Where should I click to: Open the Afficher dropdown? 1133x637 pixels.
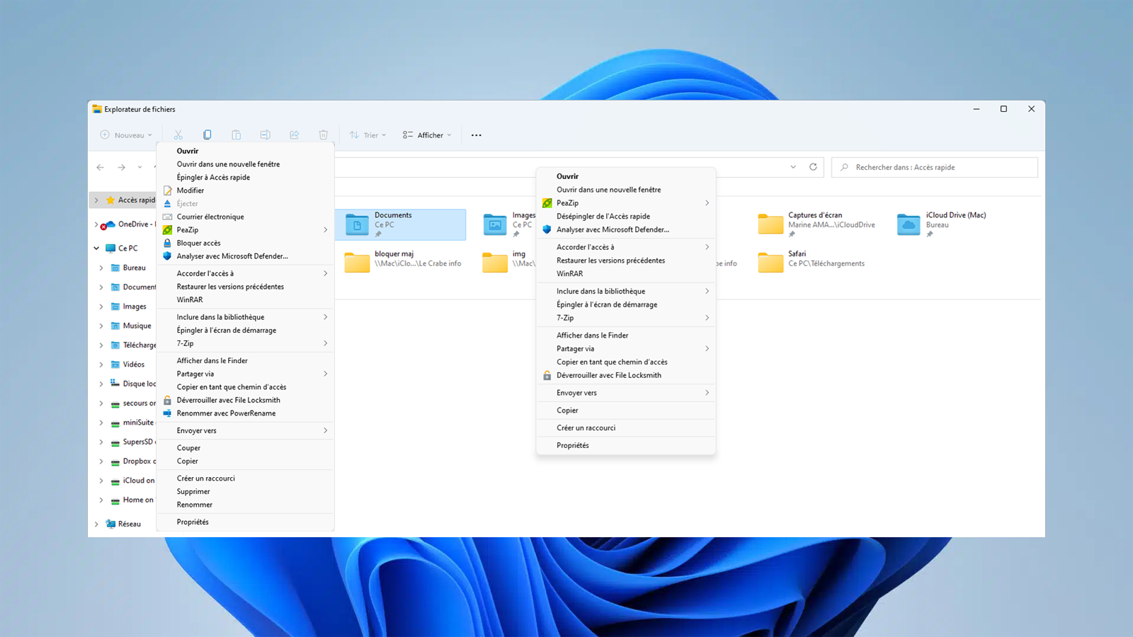click(426, 134)
